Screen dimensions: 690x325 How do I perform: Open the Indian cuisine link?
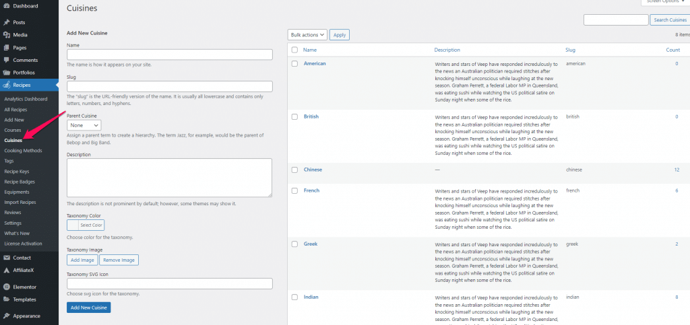tap(311, 297)
